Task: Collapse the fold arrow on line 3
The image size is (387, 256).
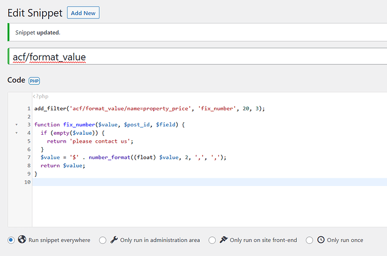Action: 16,125
